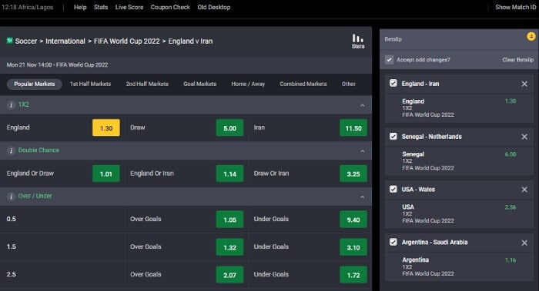
Task: Pick Over 0.5 goals at 1.05
Action: (229, 220)
